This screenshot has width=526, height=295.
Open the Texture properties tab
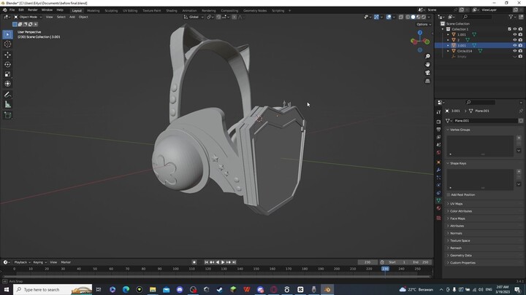tap(438, 218)
